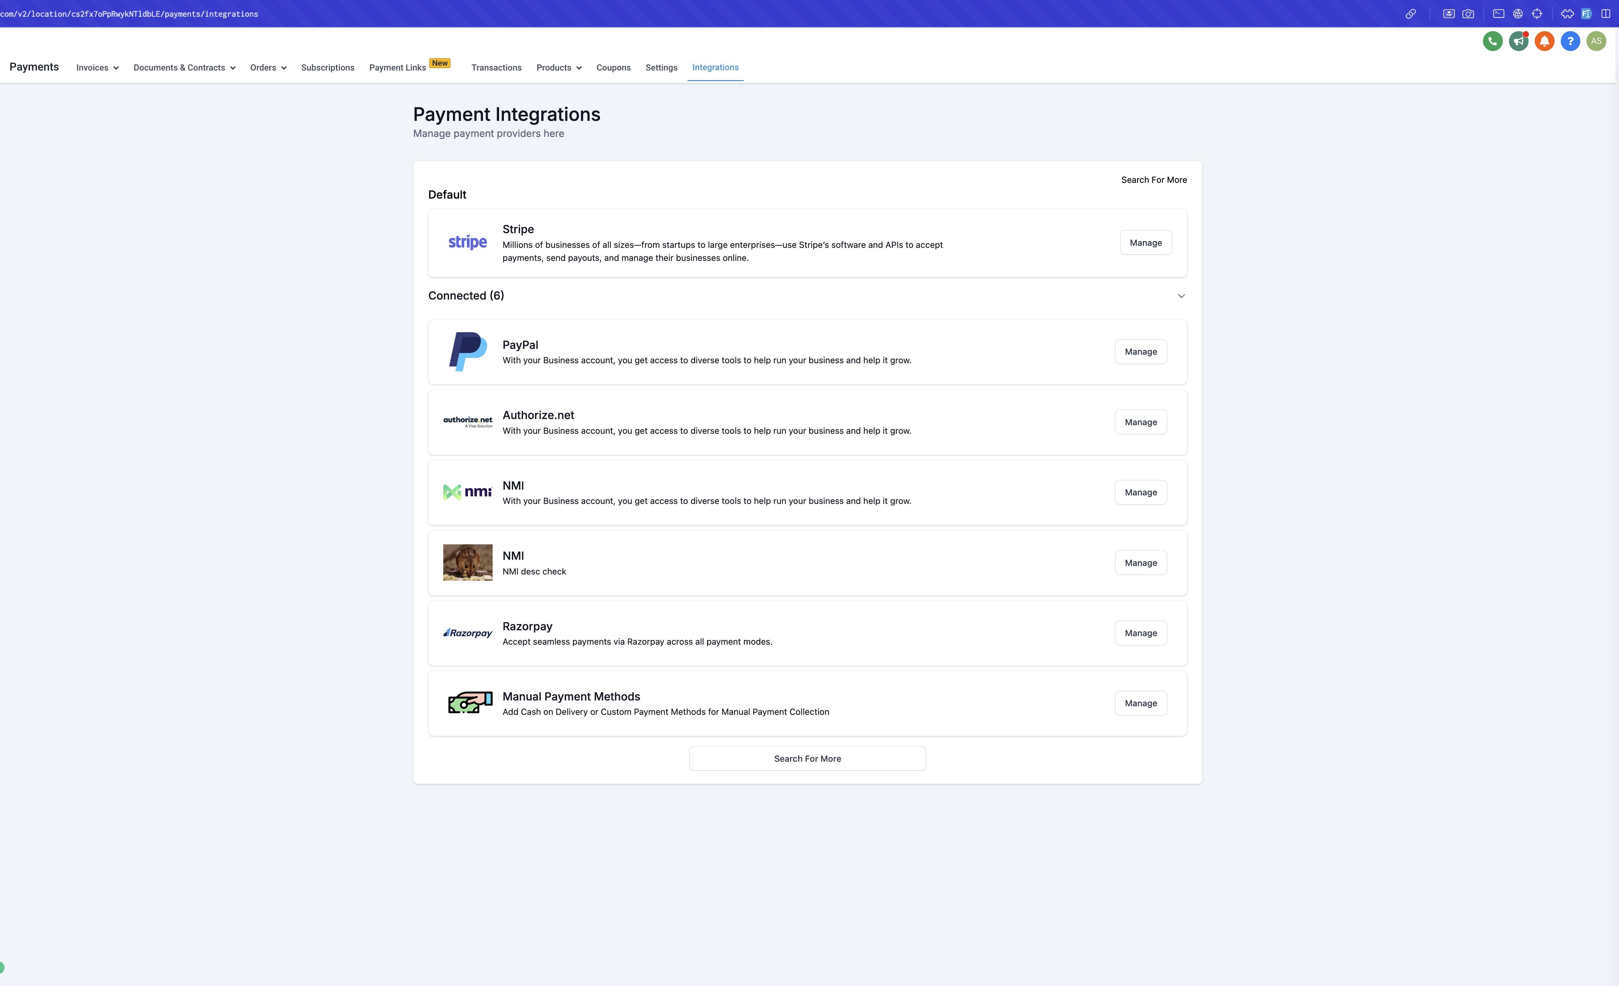This screenshot has width=1619, height=986.
Task: Click the camera screenshot icon
Action: coord(1468,14)
